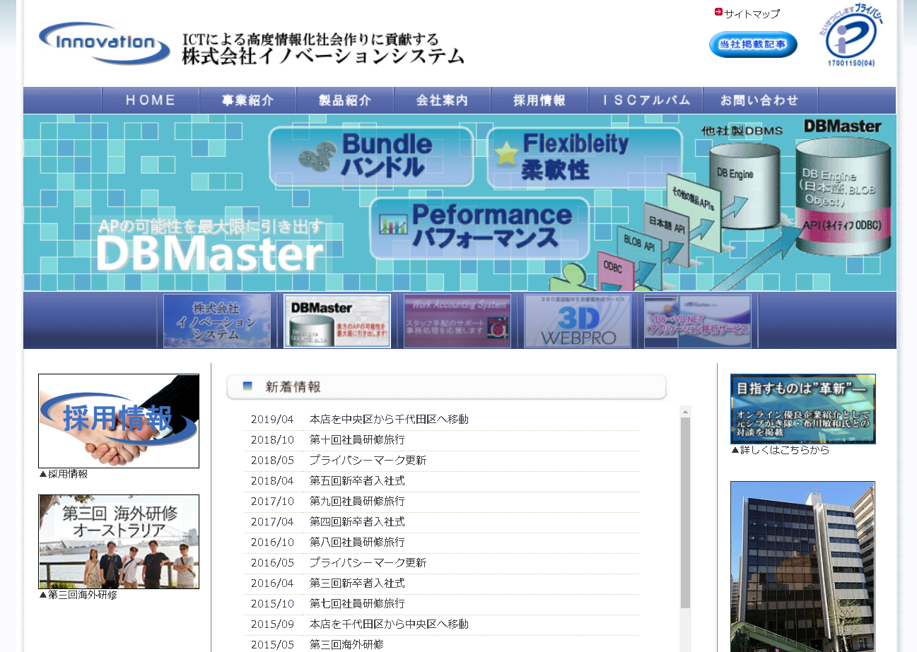917x652 pixels.
Task: Select news 第三回海外研修 in list
Action: 346,645
